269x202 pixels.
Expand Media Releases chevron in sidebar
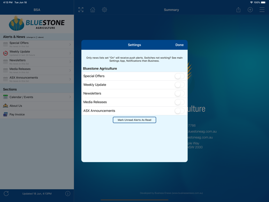click(70, 70)
